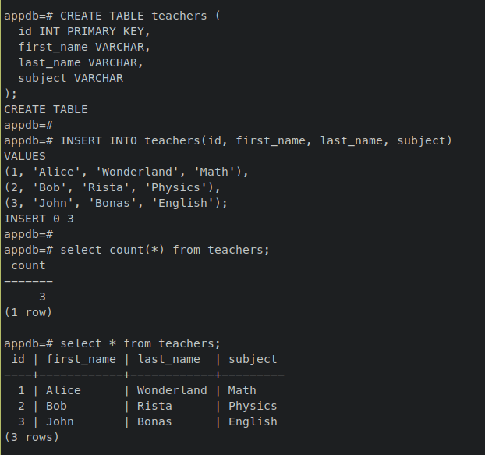The width and height of the screenshot is (485, 455).
Task: Click the 'subject' header in the result table
Action: coord(253,359)
